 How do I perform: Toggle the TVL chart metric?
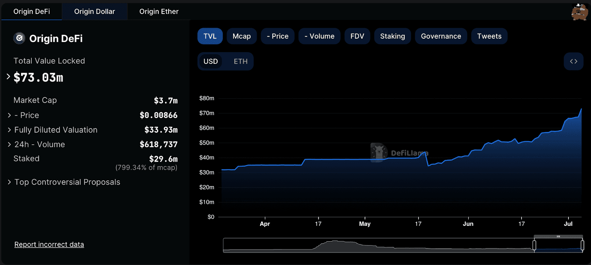(210, 36)
